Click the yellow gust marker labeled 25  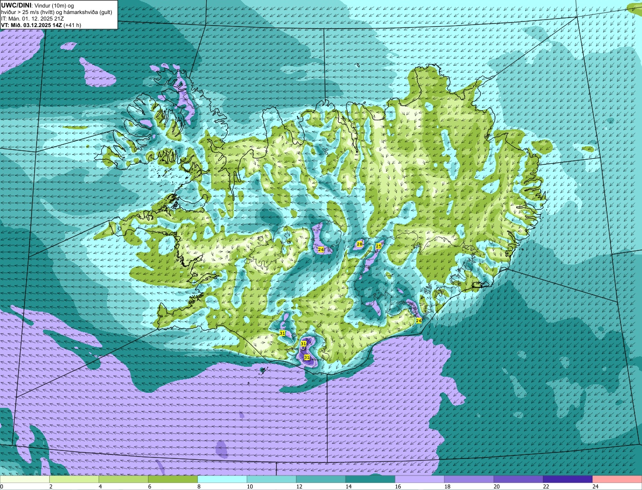tap(379, 246)
